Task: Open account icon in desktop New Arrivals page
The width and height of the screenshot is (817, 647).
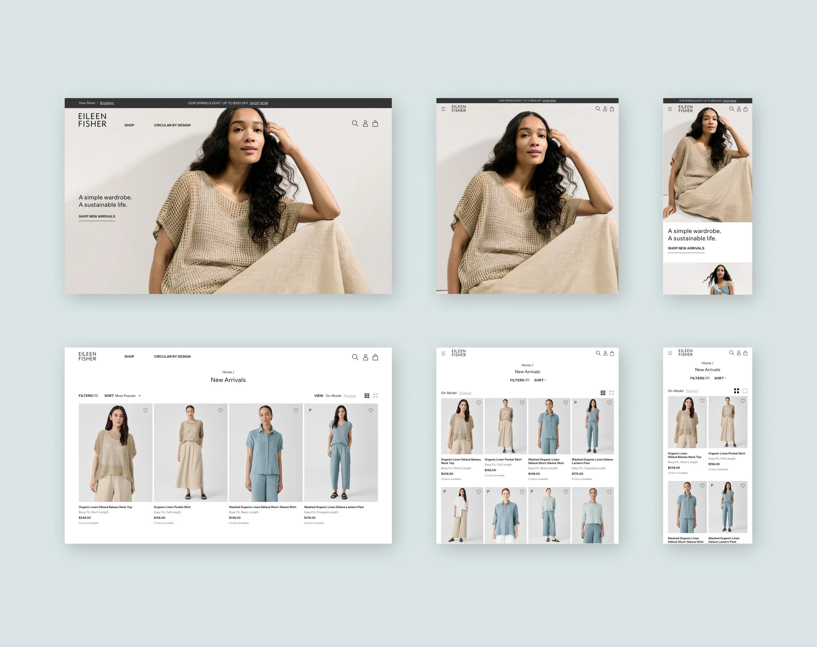Action: click(x=365, y=357)
